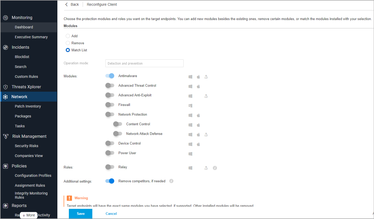The width and height of the screenshot is (374, 219).
Task: Click the info icon next to the Relay role
Action: 215,168
